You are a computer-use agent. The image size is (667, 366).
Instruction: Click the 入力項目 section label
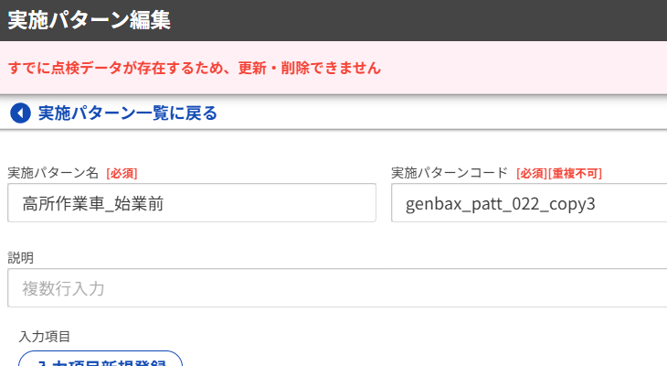[x=44, y=336]
